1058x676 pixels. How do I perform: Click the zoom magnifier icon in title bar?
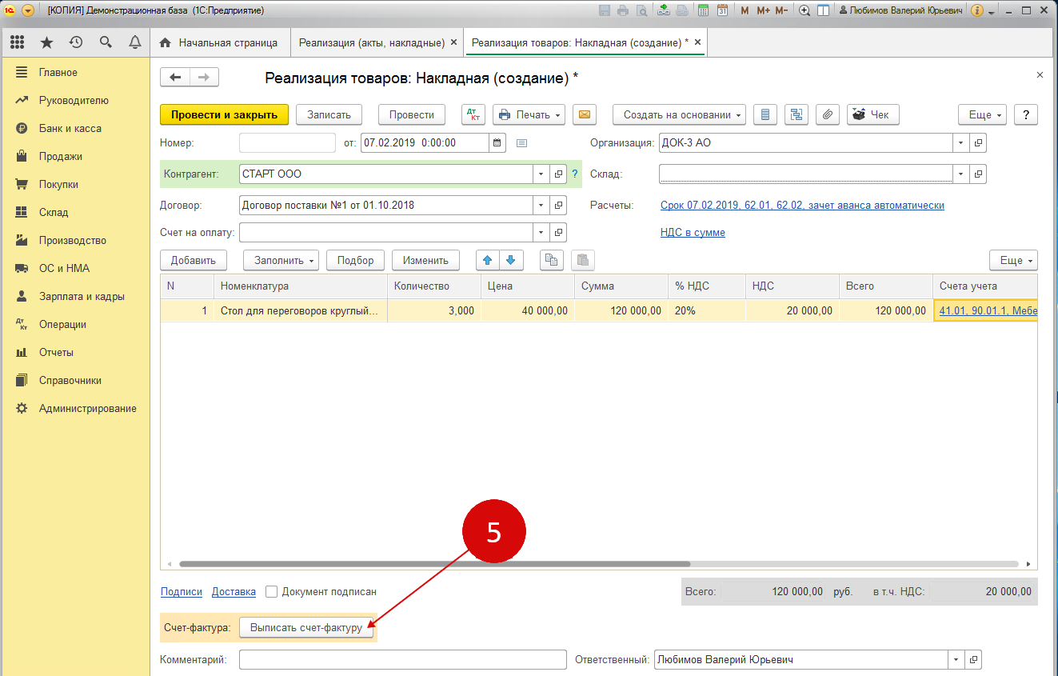804,10
